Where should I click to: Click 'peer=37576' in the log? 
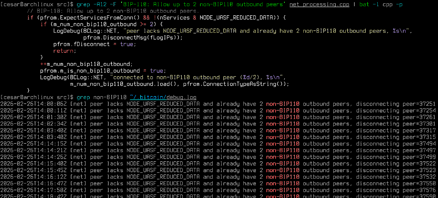click(419, 190)
